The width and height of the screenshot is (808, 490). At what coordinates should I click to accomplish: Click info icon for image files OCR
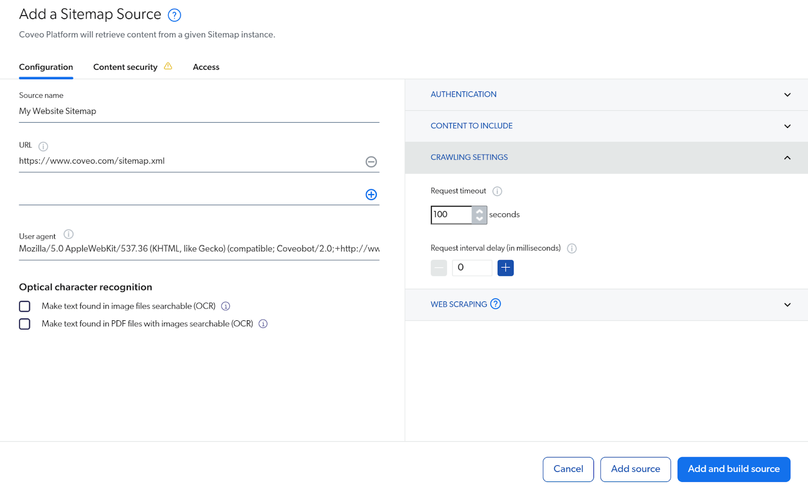[x=226, y=306]
